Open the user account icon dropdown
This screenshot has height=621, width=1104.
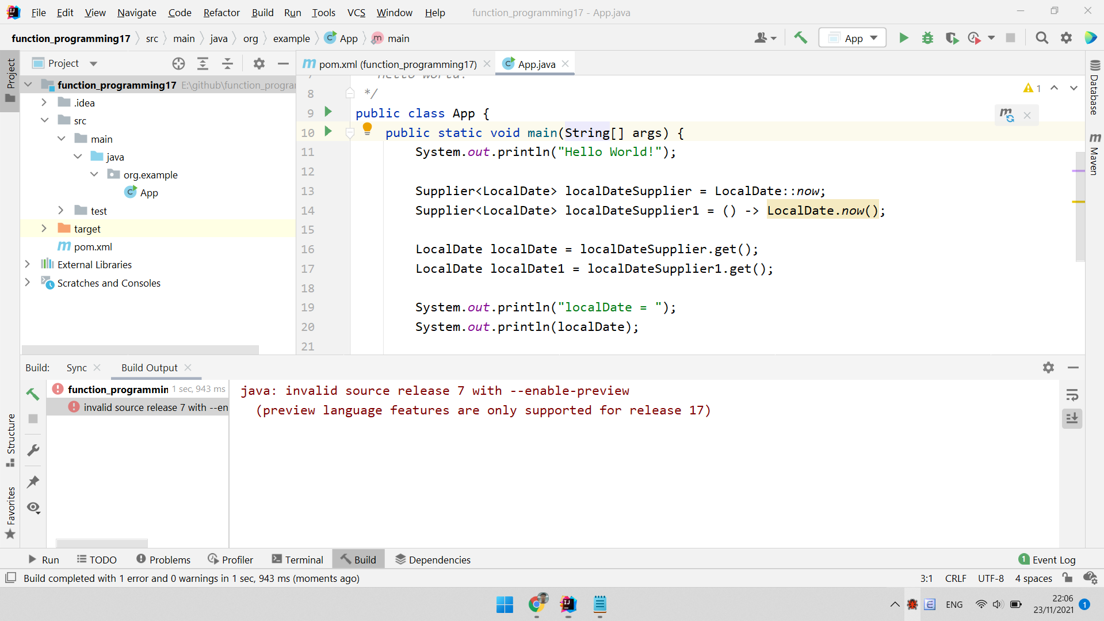point(765,38)
